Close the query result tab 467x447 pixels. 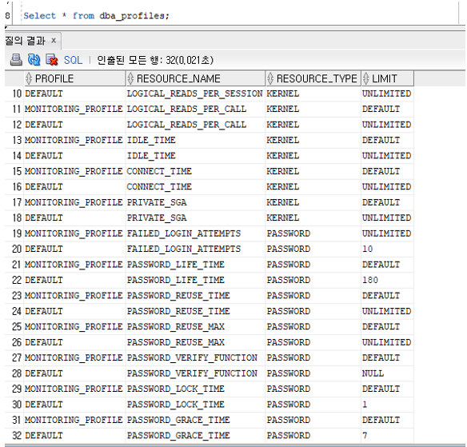click(x=54, y=40)
